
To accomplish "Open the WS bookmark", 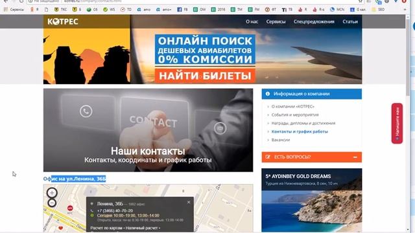I will point(109,10).
